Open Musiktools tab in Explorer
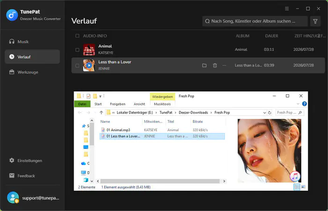The image size is (328, 211). [x=162, y=104]
